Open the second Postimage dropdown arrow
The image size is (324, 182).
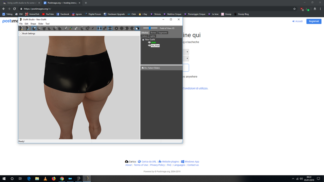coord(187,59)
